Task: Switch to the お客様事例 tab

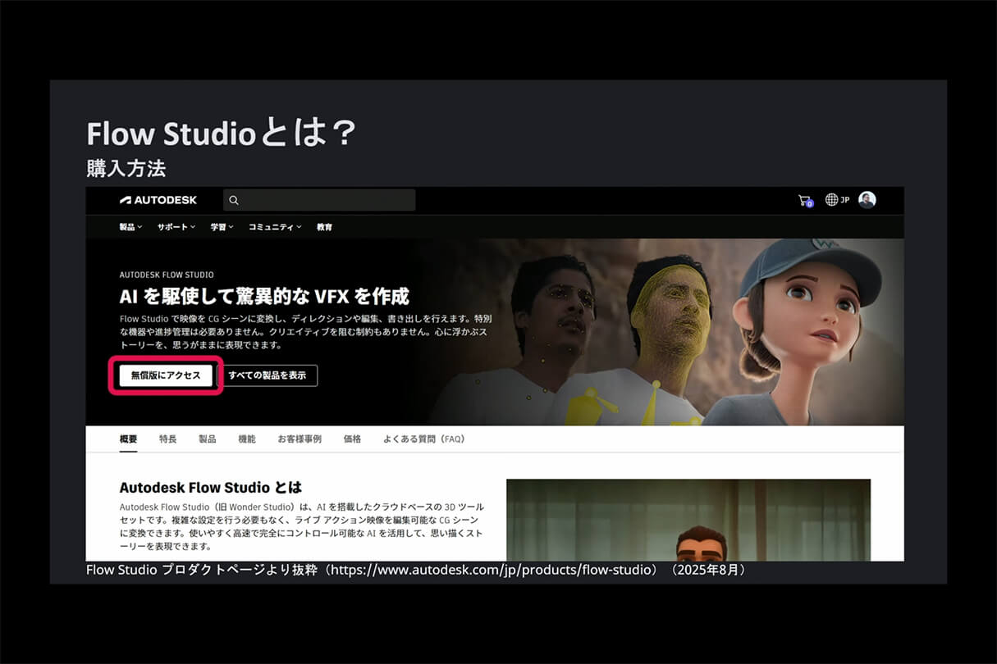Action: tap(299, 439)
